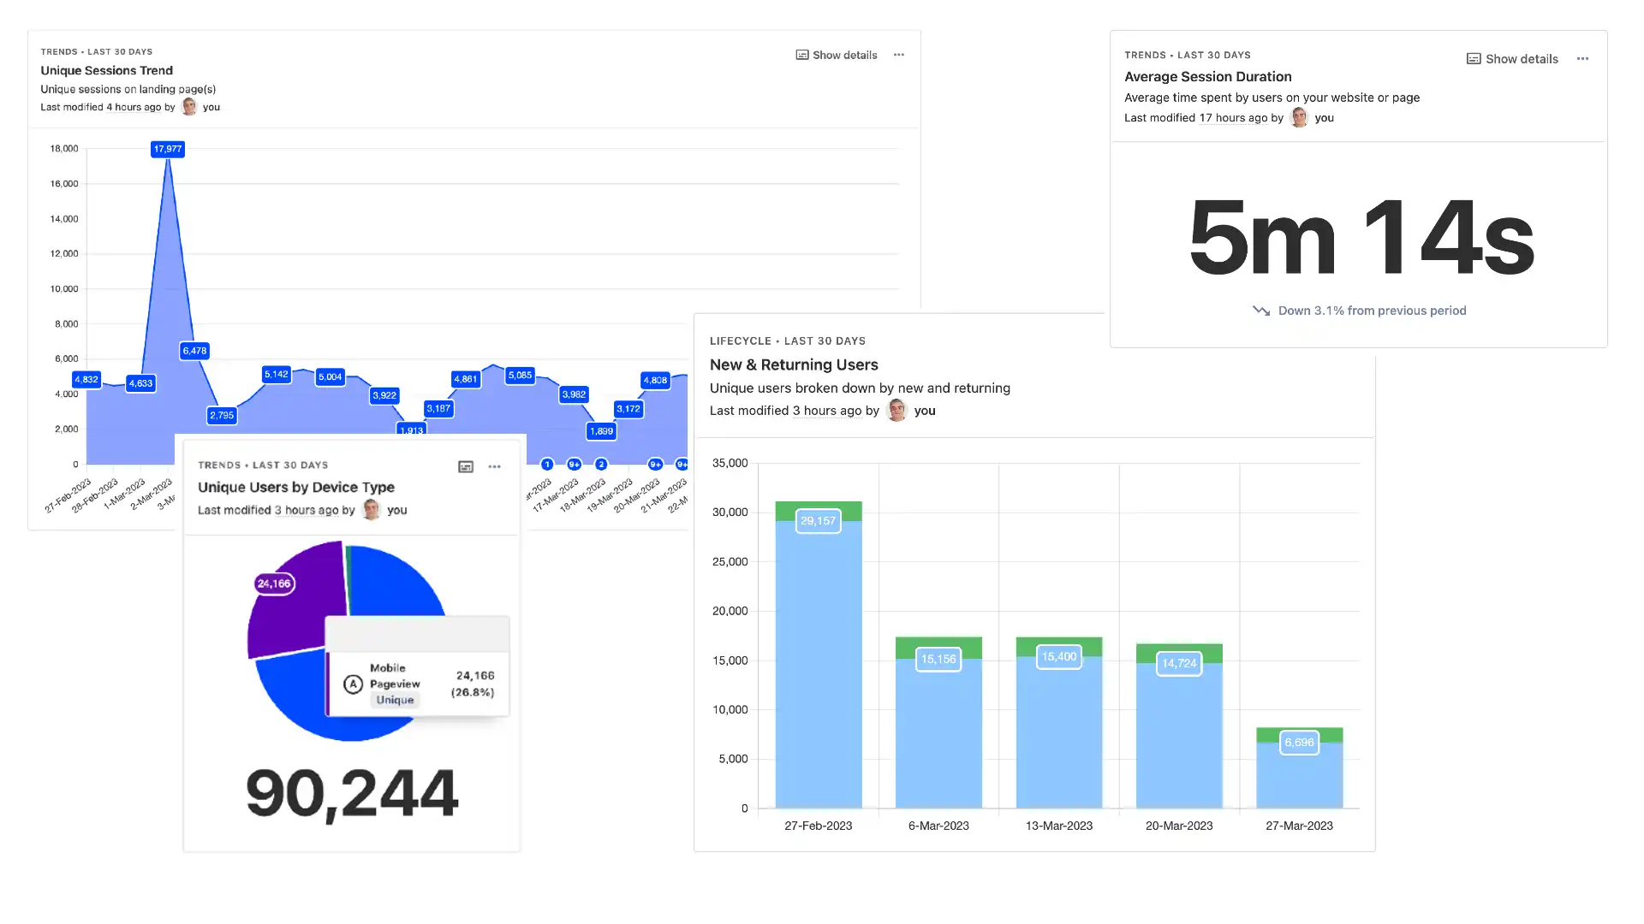
Task: Click the user avatar icon on New & Returning Users
Action: 896,410
